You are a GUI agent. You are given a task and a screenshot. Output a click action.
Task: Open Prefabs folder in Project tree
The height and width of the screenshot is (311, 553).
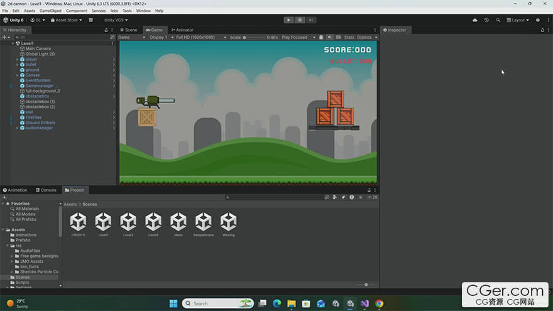[x=23, y=240]
